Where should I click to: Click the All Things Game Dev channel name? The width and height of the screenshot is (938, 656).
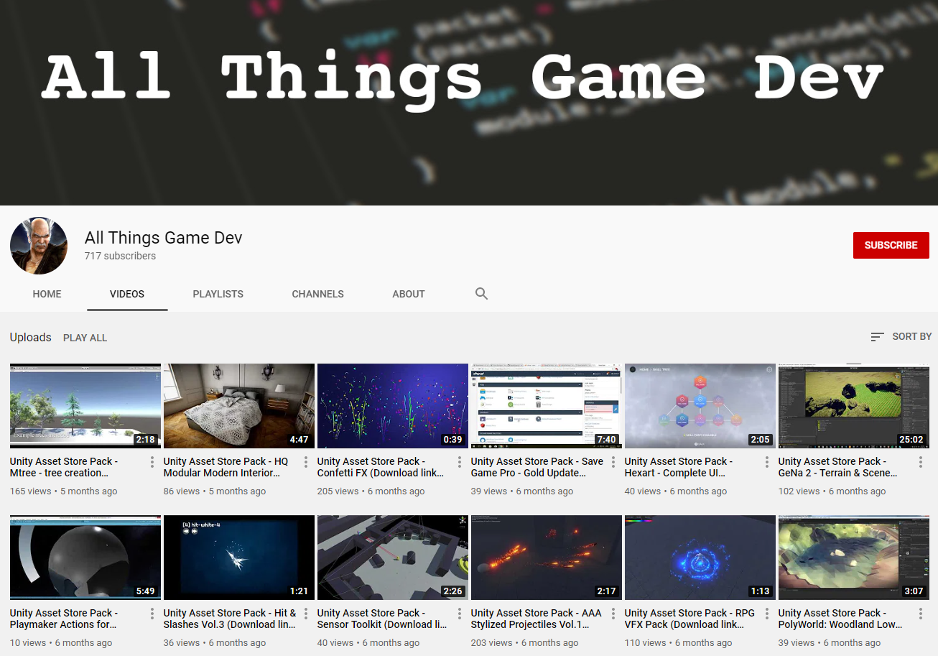164,238
